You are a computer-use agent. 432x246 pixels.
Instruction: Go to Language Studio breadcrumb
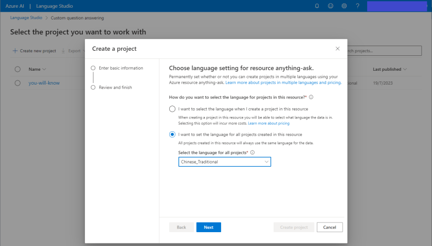click(x=26, y=18)
